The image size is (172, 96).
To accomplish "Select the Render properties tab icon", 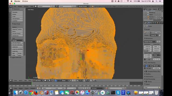I will click(149, 23).
